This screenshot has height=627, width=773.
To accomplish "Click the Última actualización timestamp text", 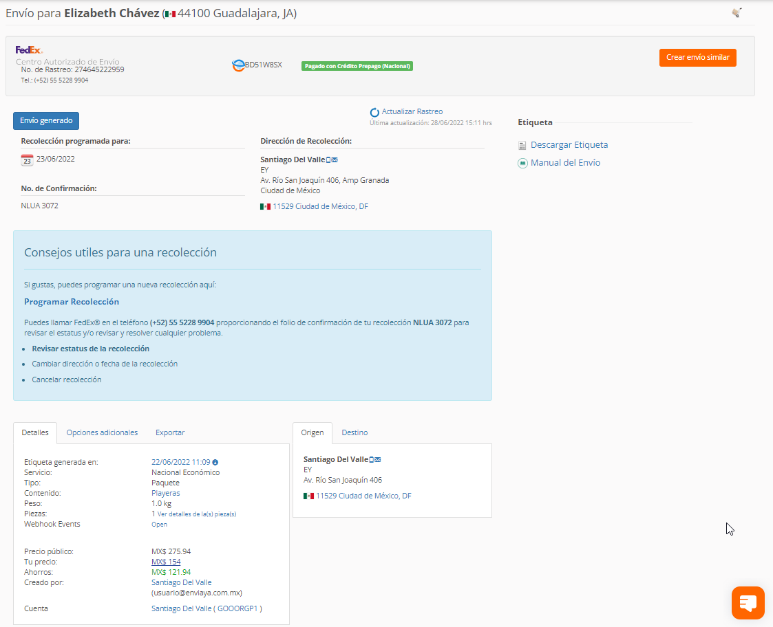I will pos(431,123).
